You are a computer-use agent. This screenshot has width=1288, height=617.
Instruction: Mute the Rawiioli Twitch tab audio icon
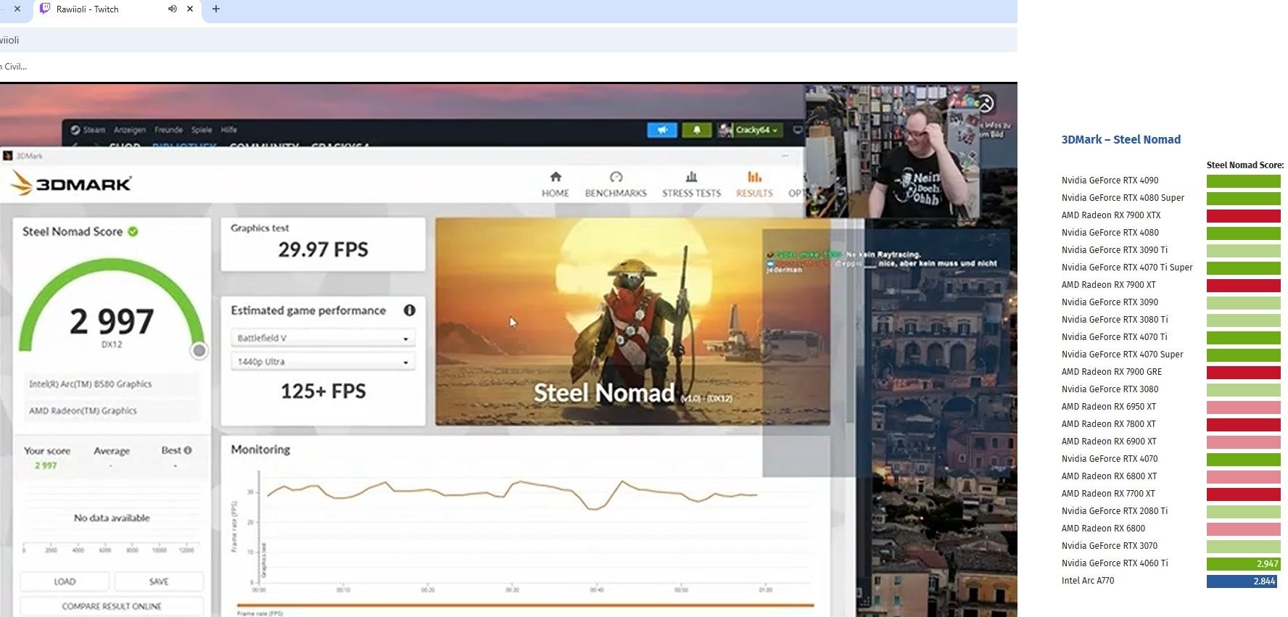click(x=173, y=9)
